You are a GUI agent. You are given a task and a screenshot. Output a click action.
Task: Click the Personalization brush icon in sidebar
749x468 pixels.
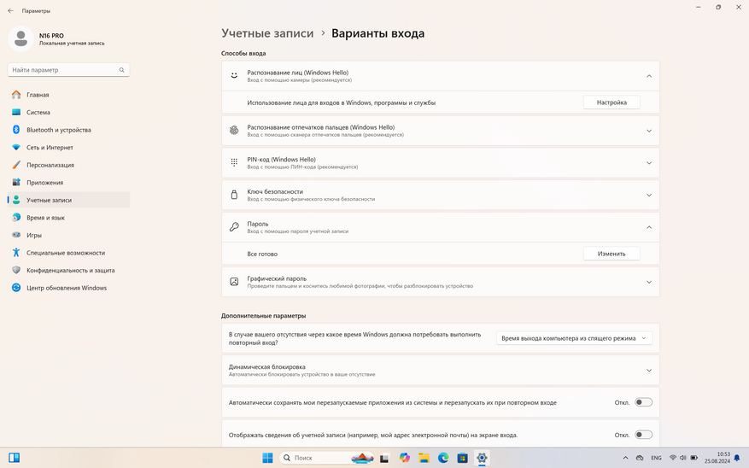(x=16, y=165)
